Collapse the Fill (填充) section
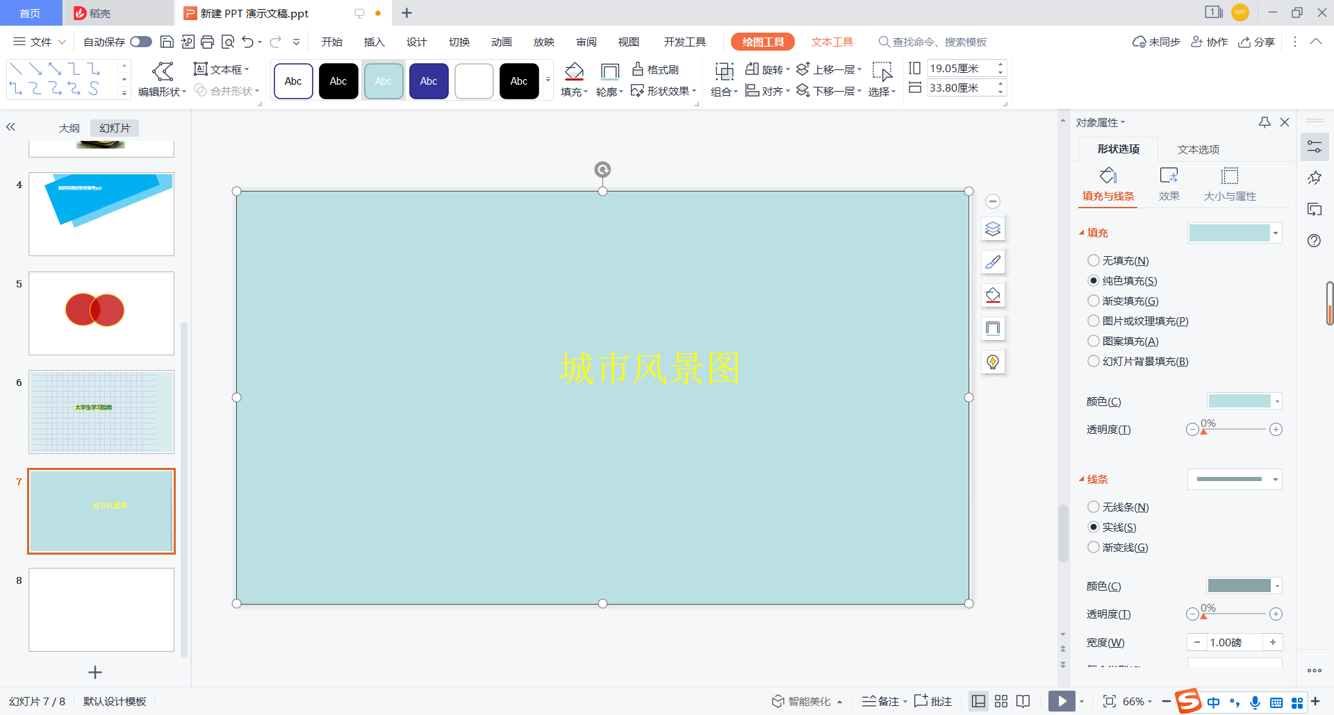 (1082, 233)
